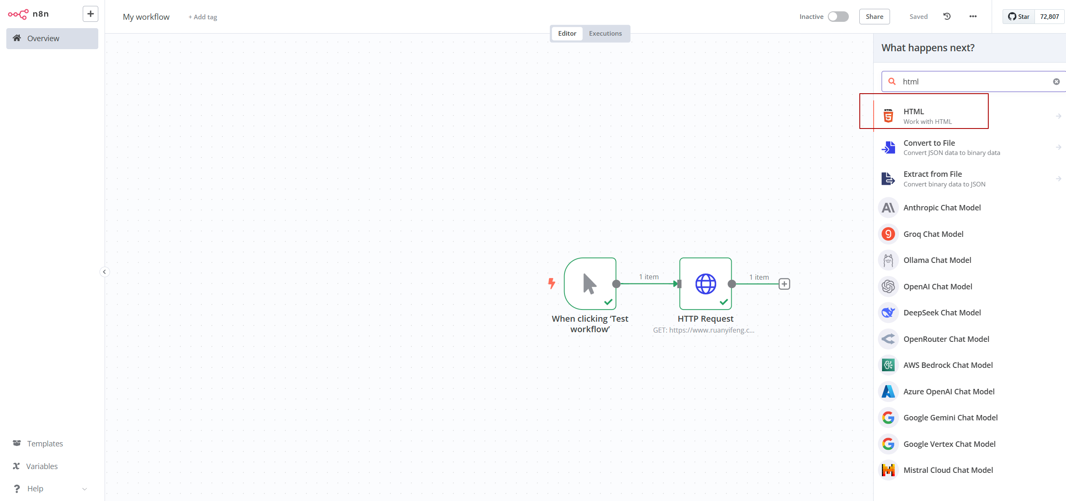Expand Convert to File actions arrow

point(1058,147)
